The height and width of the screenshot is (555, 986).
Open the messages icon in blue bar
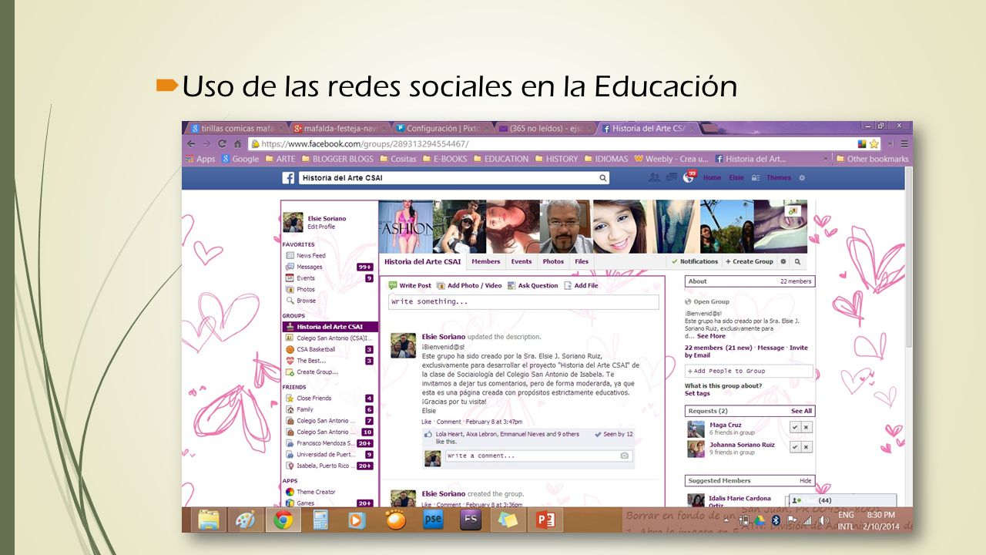click(x=671, y=177)
